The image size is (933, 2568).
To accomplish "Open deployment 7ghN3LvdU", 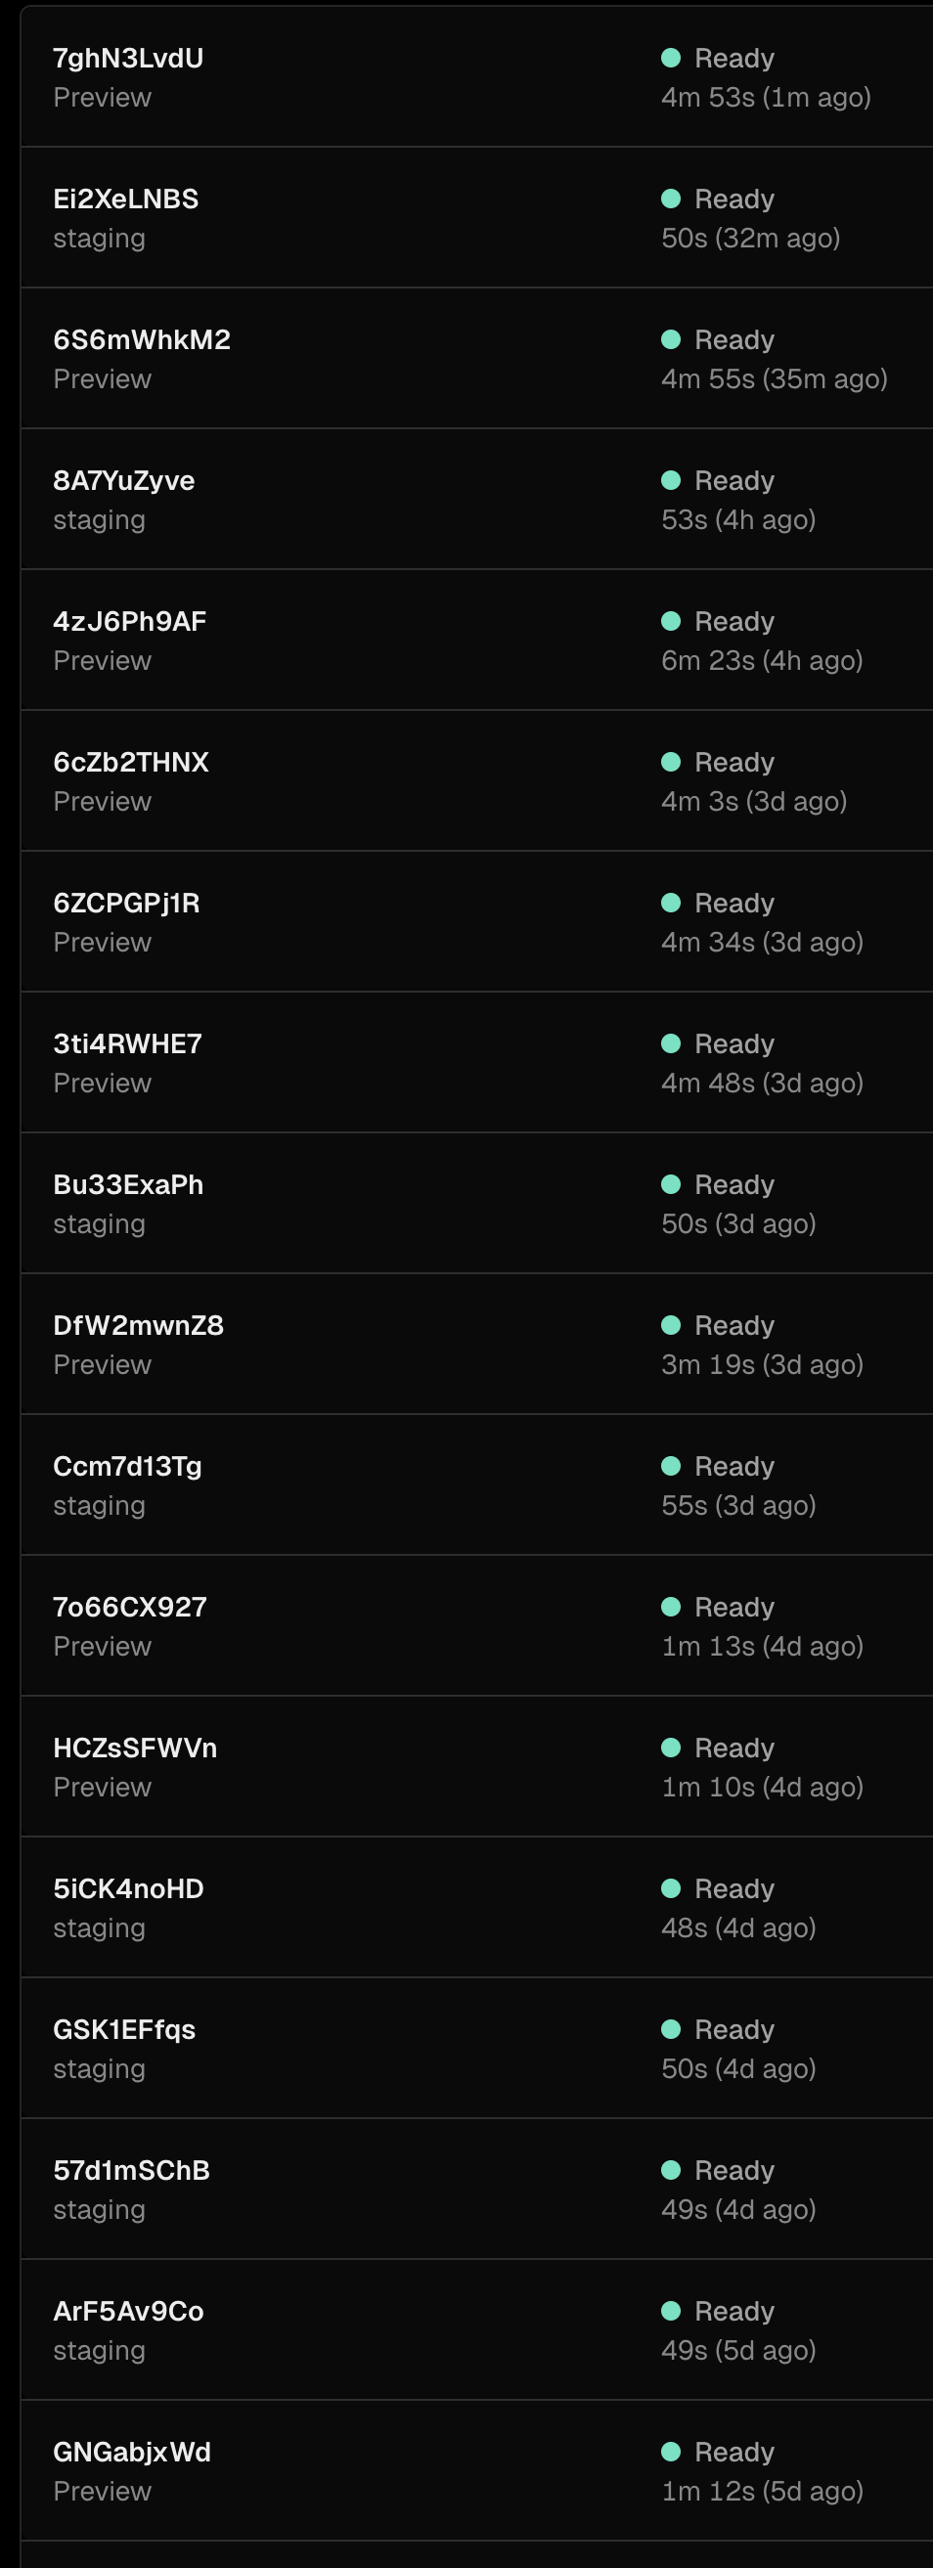I will pyautogui.click(x=127, y=58).
